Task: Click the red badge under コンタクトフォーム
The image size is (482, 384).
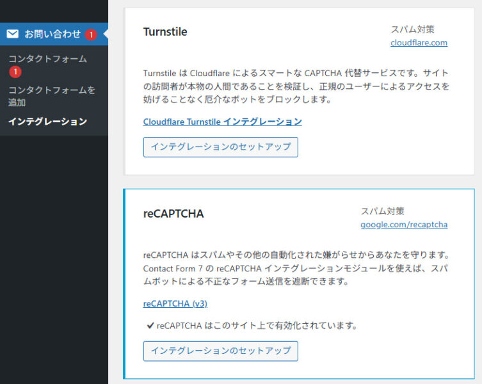Action: point(15,72)
